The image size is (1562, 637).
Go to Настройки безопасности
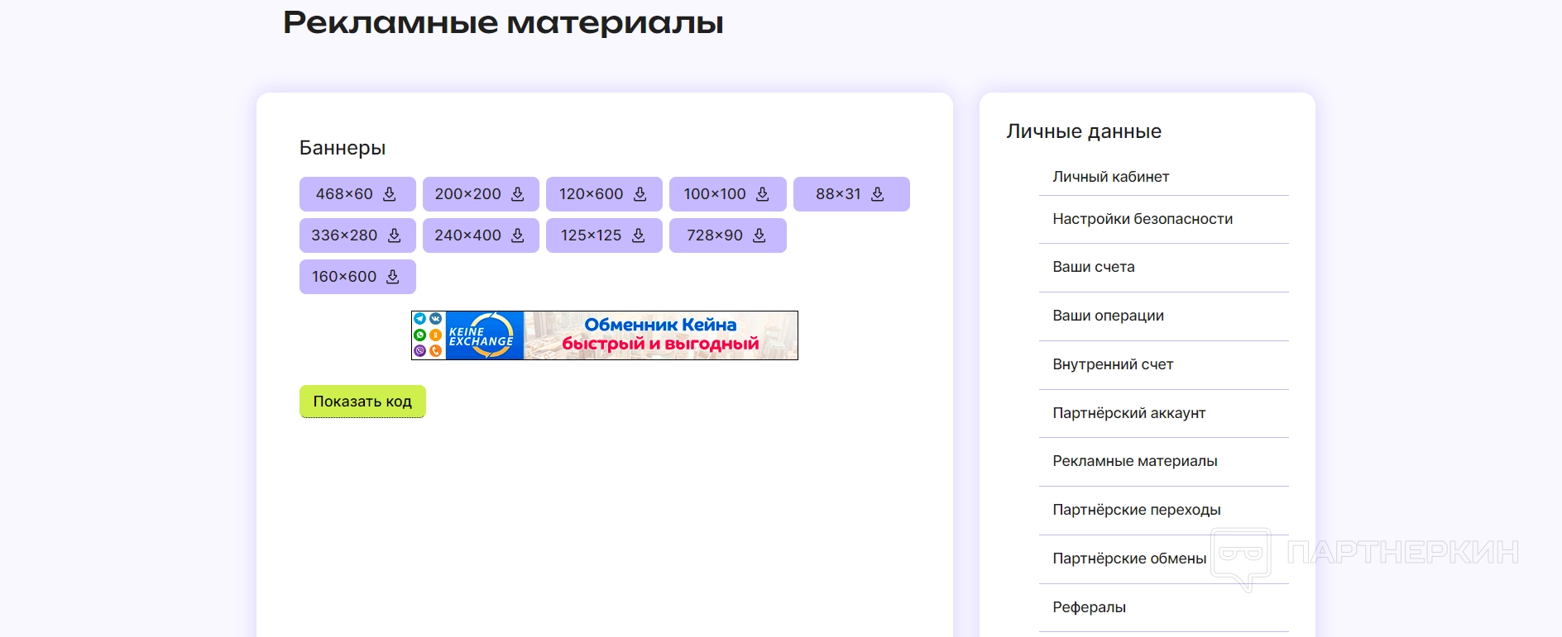tap(1143, 219)
